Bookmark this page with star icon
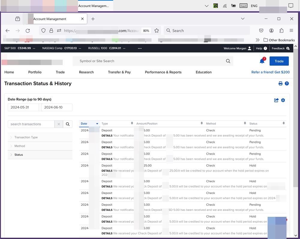This screenshot has width=300, height=239. 157,31
